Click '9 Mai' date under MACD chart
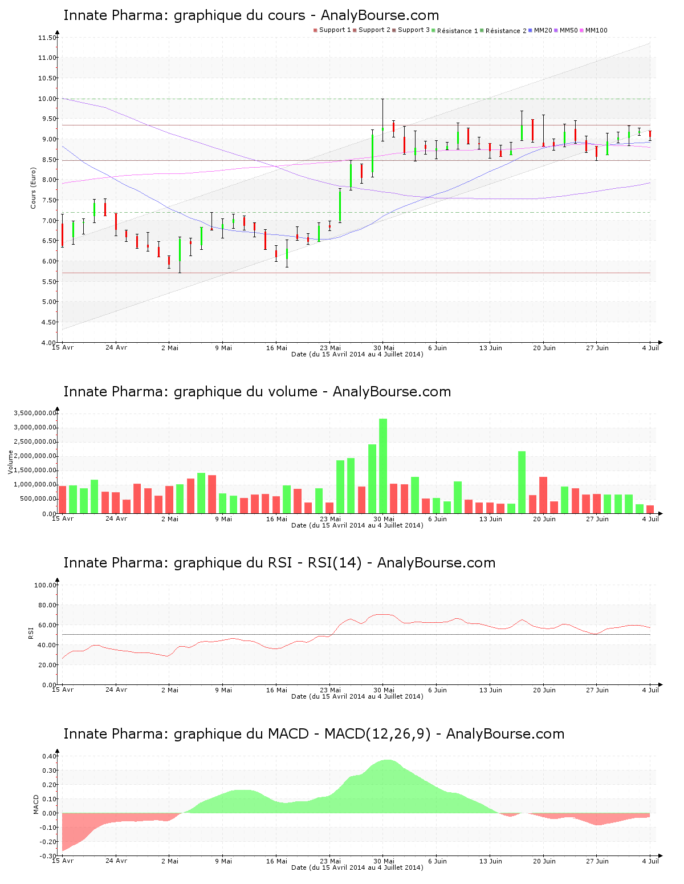The height and width of the screenshot is (884, 684). [x=223, y=861]
